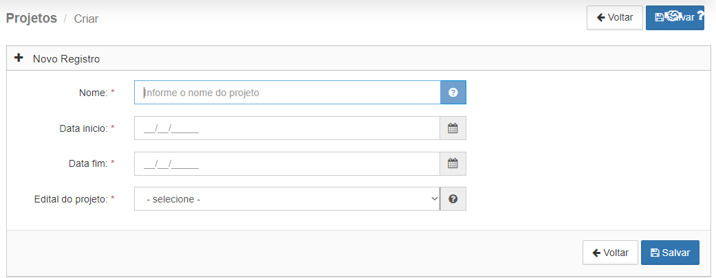Click the help icon next to Edital do projeto
Viewport: 716px width, 278px height.
pyautogui.click(x=453, y=198)
